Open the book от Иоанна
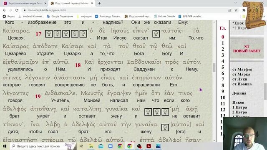The image size is (267, 150). 242,84
